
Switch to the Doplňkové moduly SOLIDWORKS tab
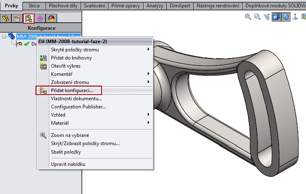click(275, 6)
